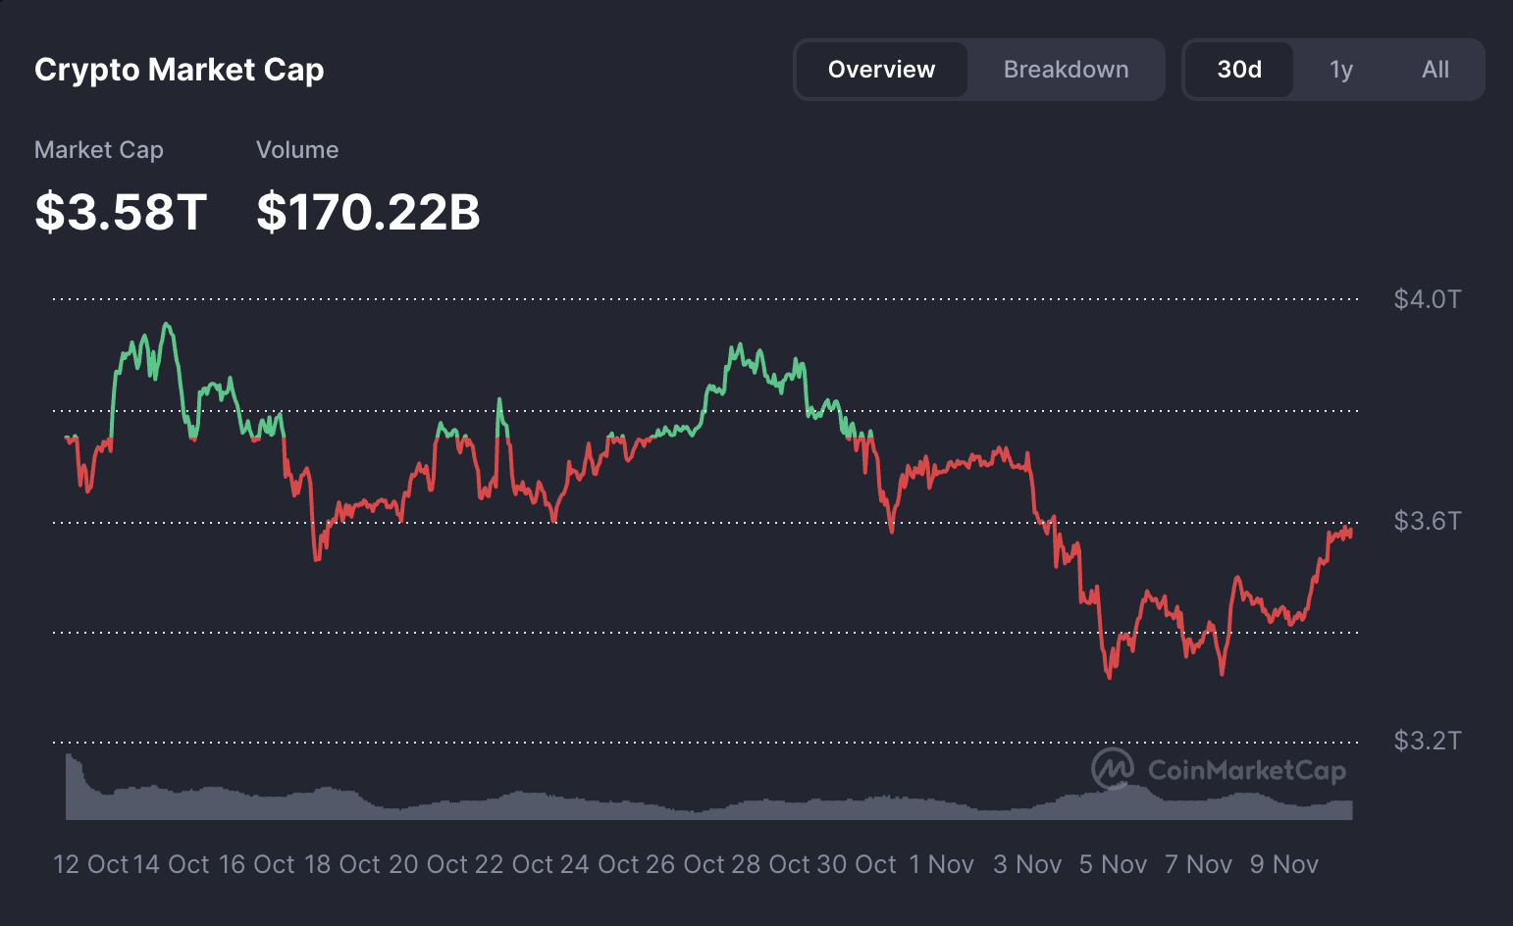Click the Market Cap label
The height and width of the screenshot is (926, 1513).
98,149
